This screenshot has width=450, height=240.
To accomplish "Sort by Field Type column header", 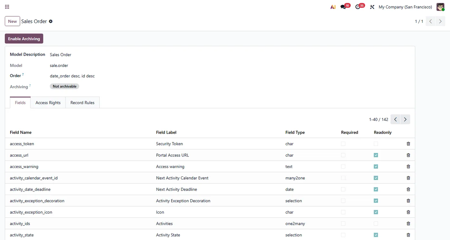I will coord(295,132).
